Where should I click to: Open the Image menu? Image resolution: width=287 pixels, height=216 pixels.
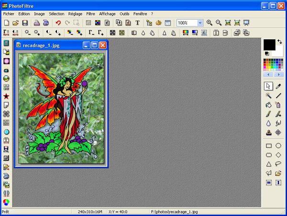[39, 14]
